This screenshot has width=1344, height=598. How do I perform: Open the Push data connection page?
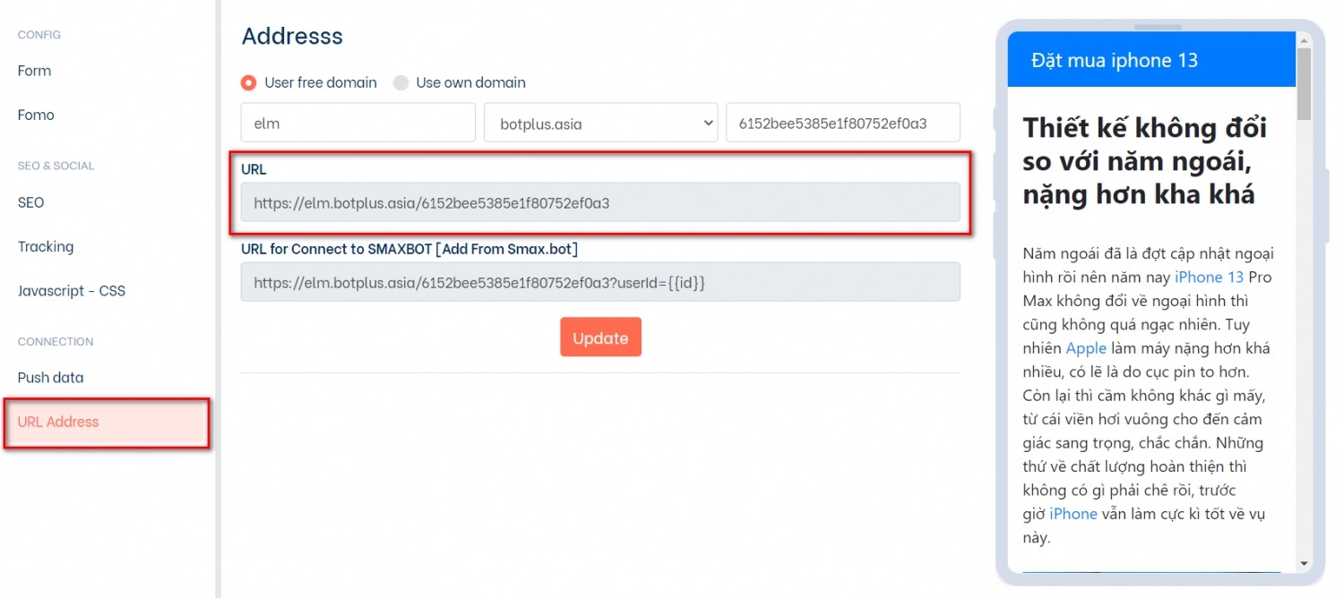click(50, 378)
